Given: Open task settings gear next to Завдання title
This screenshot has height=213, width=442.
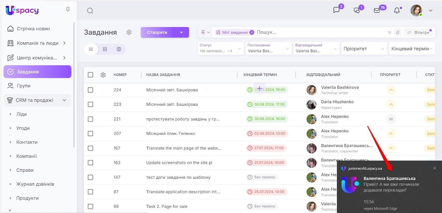Looking at the screenshot, I should pos(129,32).
